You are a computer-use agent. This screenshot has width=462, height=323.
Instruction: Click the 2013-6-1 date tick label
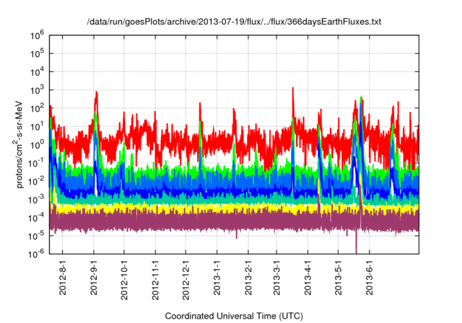(x=370, y=278)
